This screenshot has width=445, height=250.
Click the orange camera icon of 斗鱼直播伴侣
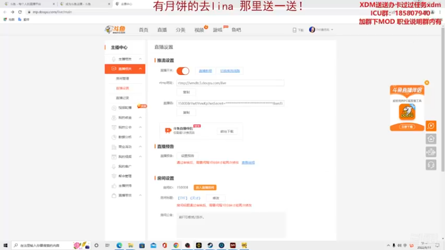(x=168, y=131)
